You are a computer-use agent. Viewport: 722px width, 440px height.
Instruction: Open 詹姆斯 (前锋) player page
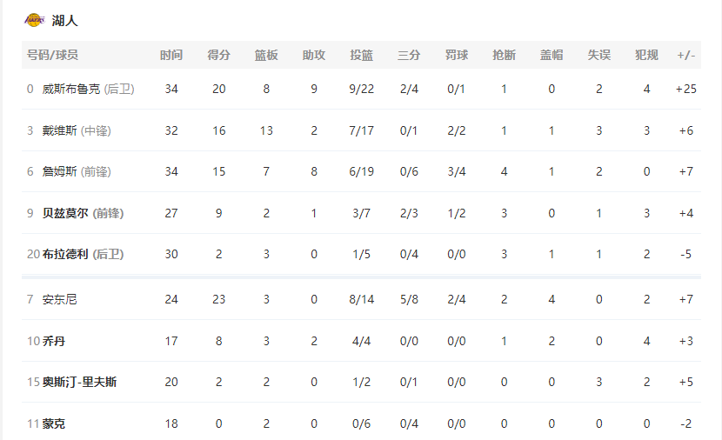click(77, 171)
